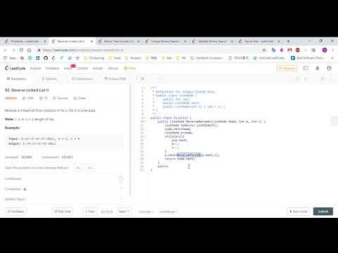This screenshot has width=338, height=253.
Task: Go to the Prev problem
Action: pyautogui.click(x=89, y=212)
